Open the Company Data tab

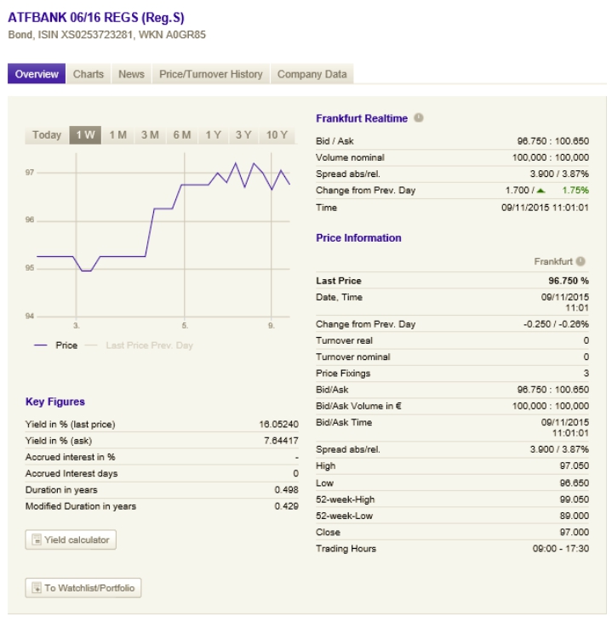tap(312, 74)
